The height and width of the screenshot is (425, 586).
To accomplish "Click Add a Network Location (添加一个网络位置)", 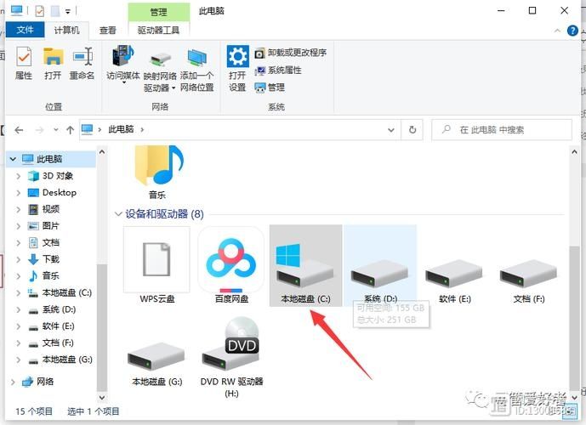I will pyautogui.click(x=197, y=71).
